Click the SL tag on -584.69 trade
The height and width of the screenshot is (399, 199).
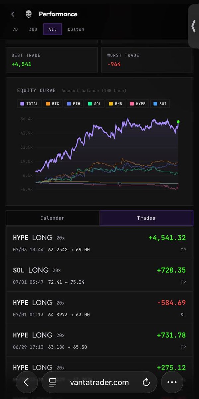click(x=183, y=315)
